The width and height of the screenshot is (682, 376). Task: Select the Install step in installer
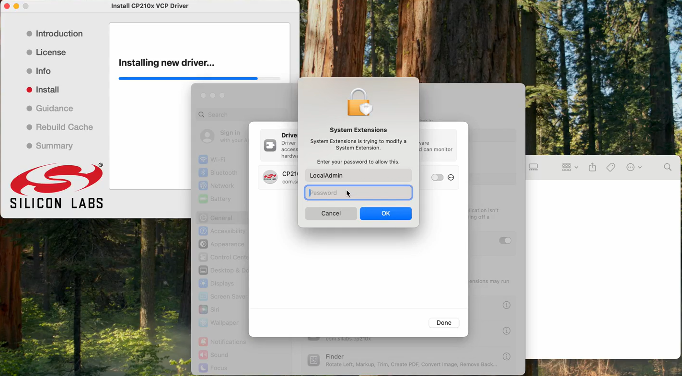pyautogui.click(x=47, y=90)
